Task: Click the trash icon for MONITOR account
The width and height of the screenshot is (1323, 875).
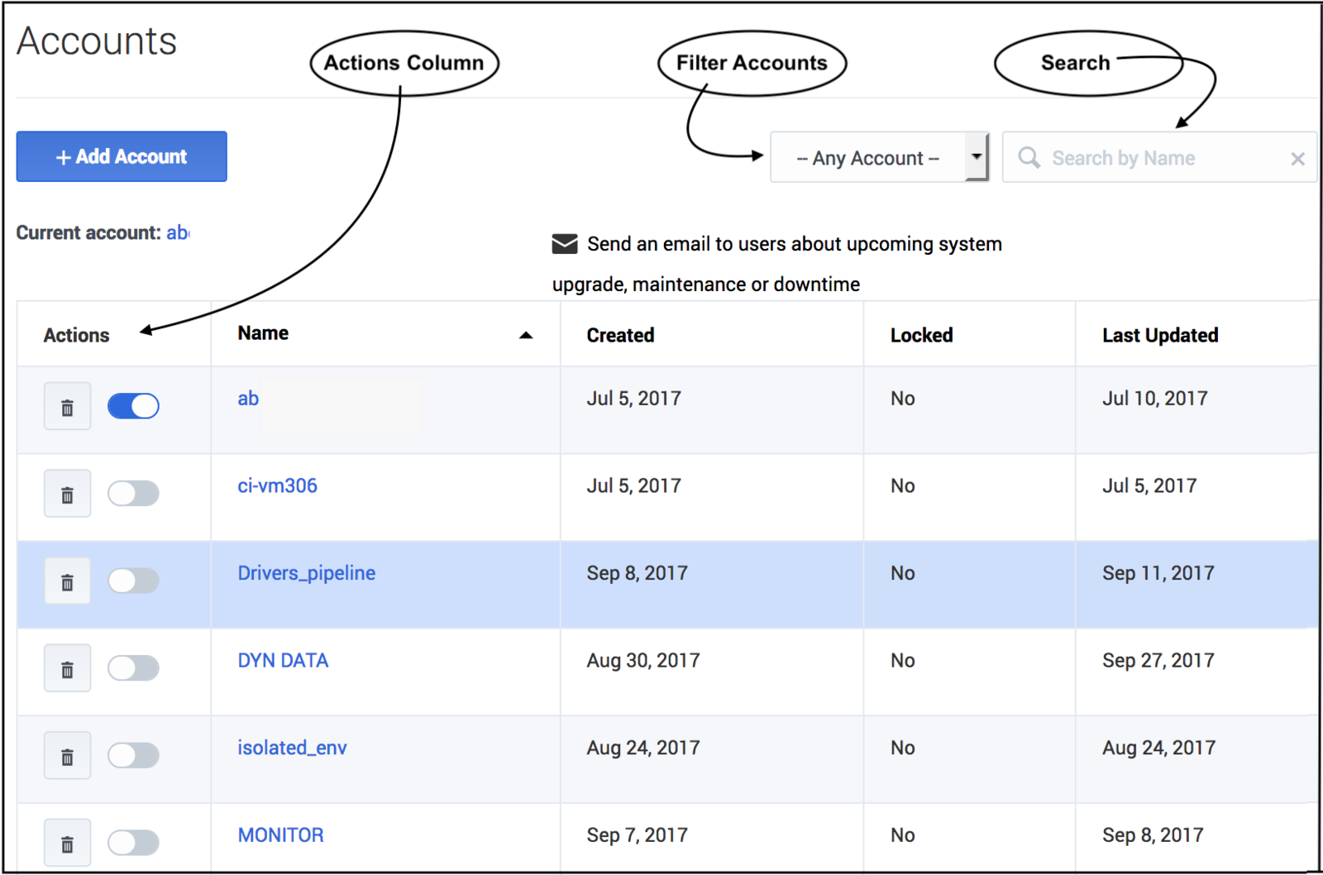Action: tap(67, 844)
